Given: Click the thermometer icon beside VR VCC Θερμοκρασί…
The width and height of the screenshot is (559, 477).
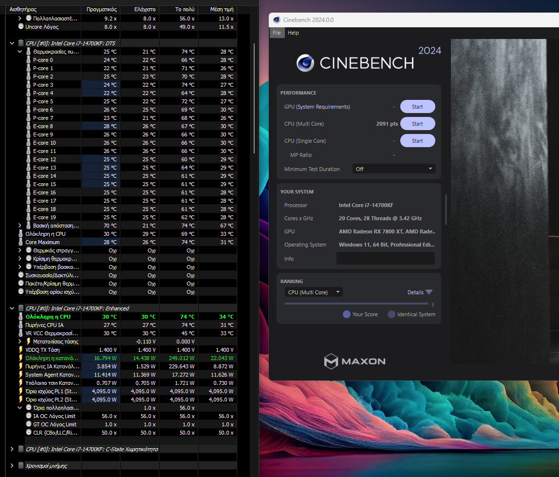Looking at the screenshot, I should [x=20, y=333].
